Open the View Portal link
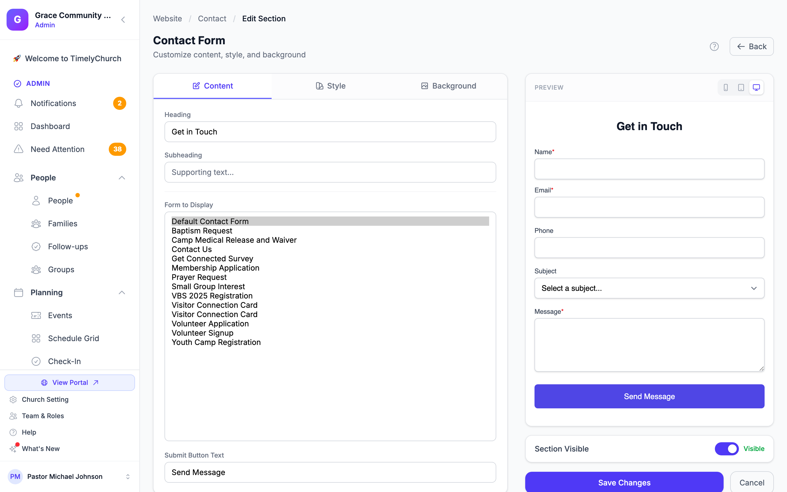This screenshot has width=787, height=492. (x=70, y=382)
